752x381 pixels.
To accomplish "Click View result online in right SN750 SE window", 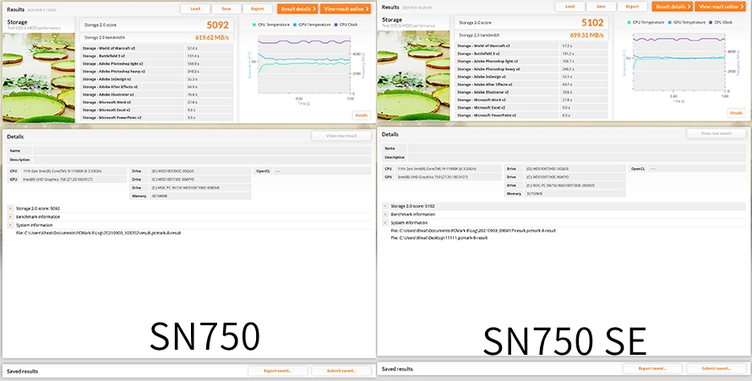I will tap(721, 7).
